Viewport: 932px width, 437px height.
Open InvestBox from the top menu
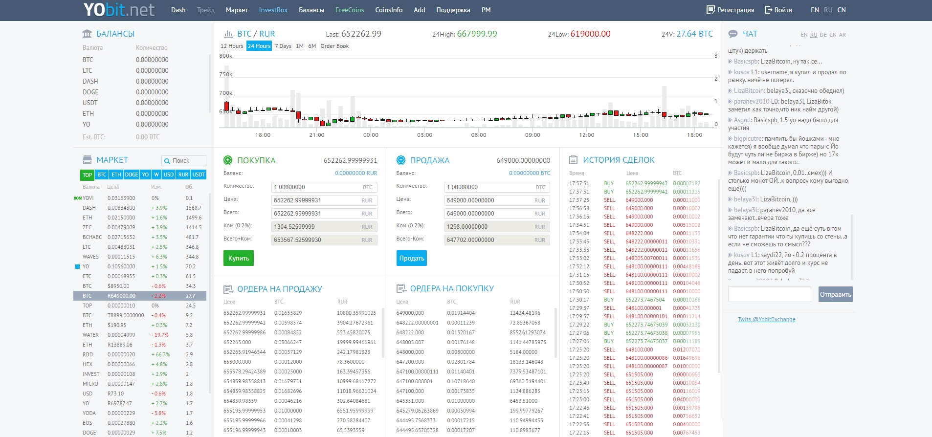(x=273, y=10)
